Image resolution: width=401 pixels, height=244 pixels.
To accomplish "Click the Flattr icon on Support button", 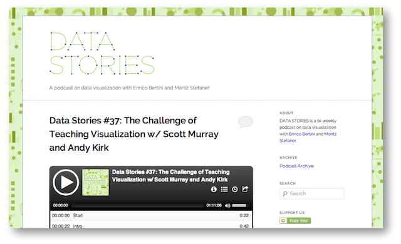I will [x=283, y=220].
